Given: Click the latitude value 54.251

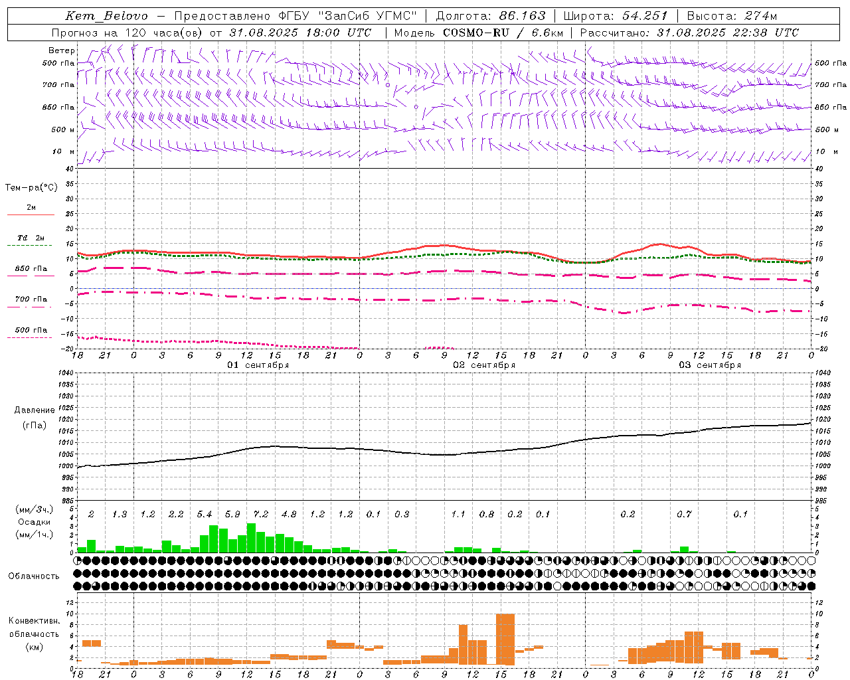Looking at the screenshot, I should tap(644, 16).
